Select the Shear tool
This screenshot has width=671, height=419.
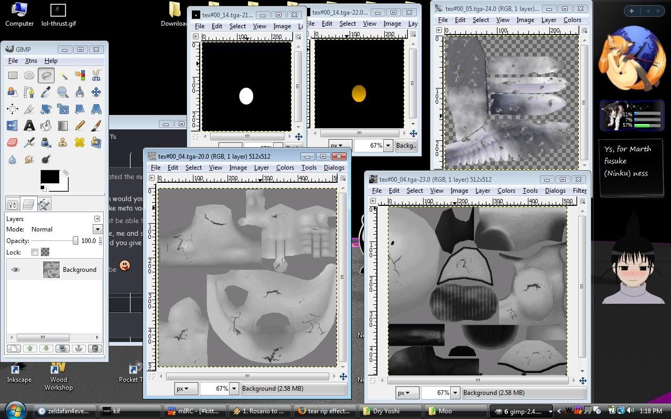pyautogui.click(x=79, y=109)
